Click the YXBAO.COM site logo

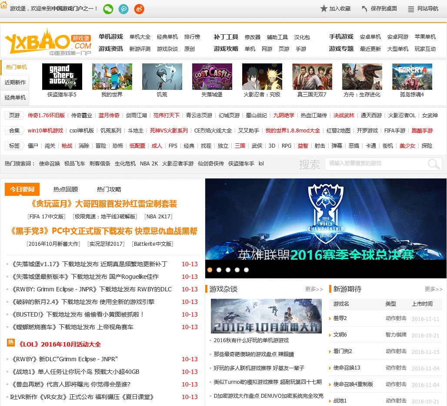pyautogui.click(x=48, y=42)
